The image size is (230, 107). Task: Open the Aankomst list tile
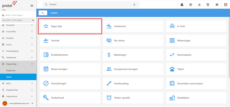pos(133,26)
